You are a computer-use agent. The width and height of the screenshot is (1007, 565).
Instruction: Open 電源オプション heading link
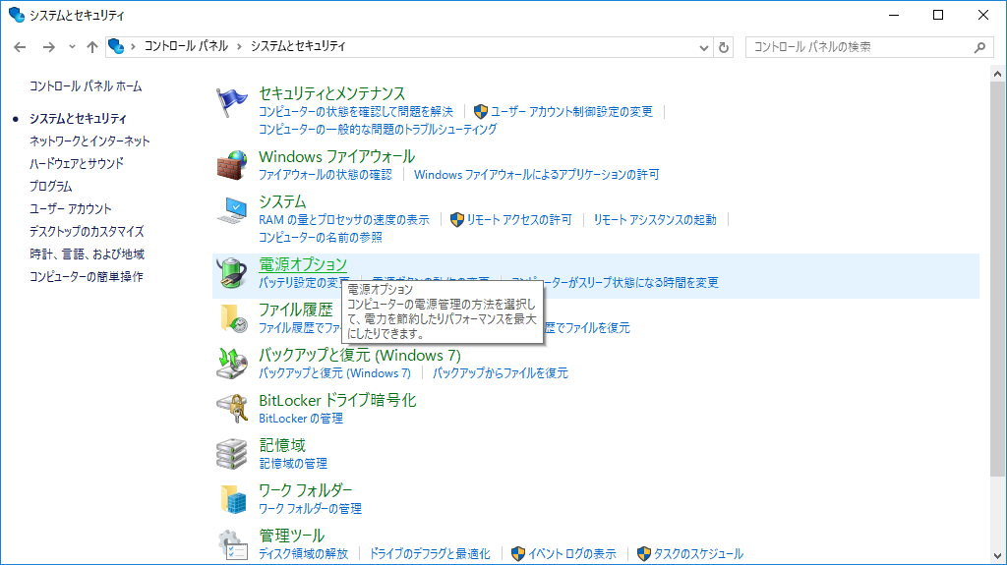303,264
